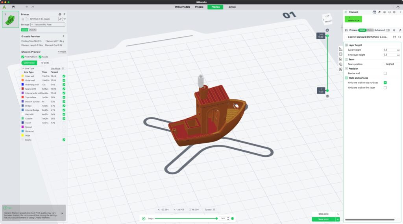403x224 pixels.
Task: Open the Device tab
Action: [x=232, y=7]
